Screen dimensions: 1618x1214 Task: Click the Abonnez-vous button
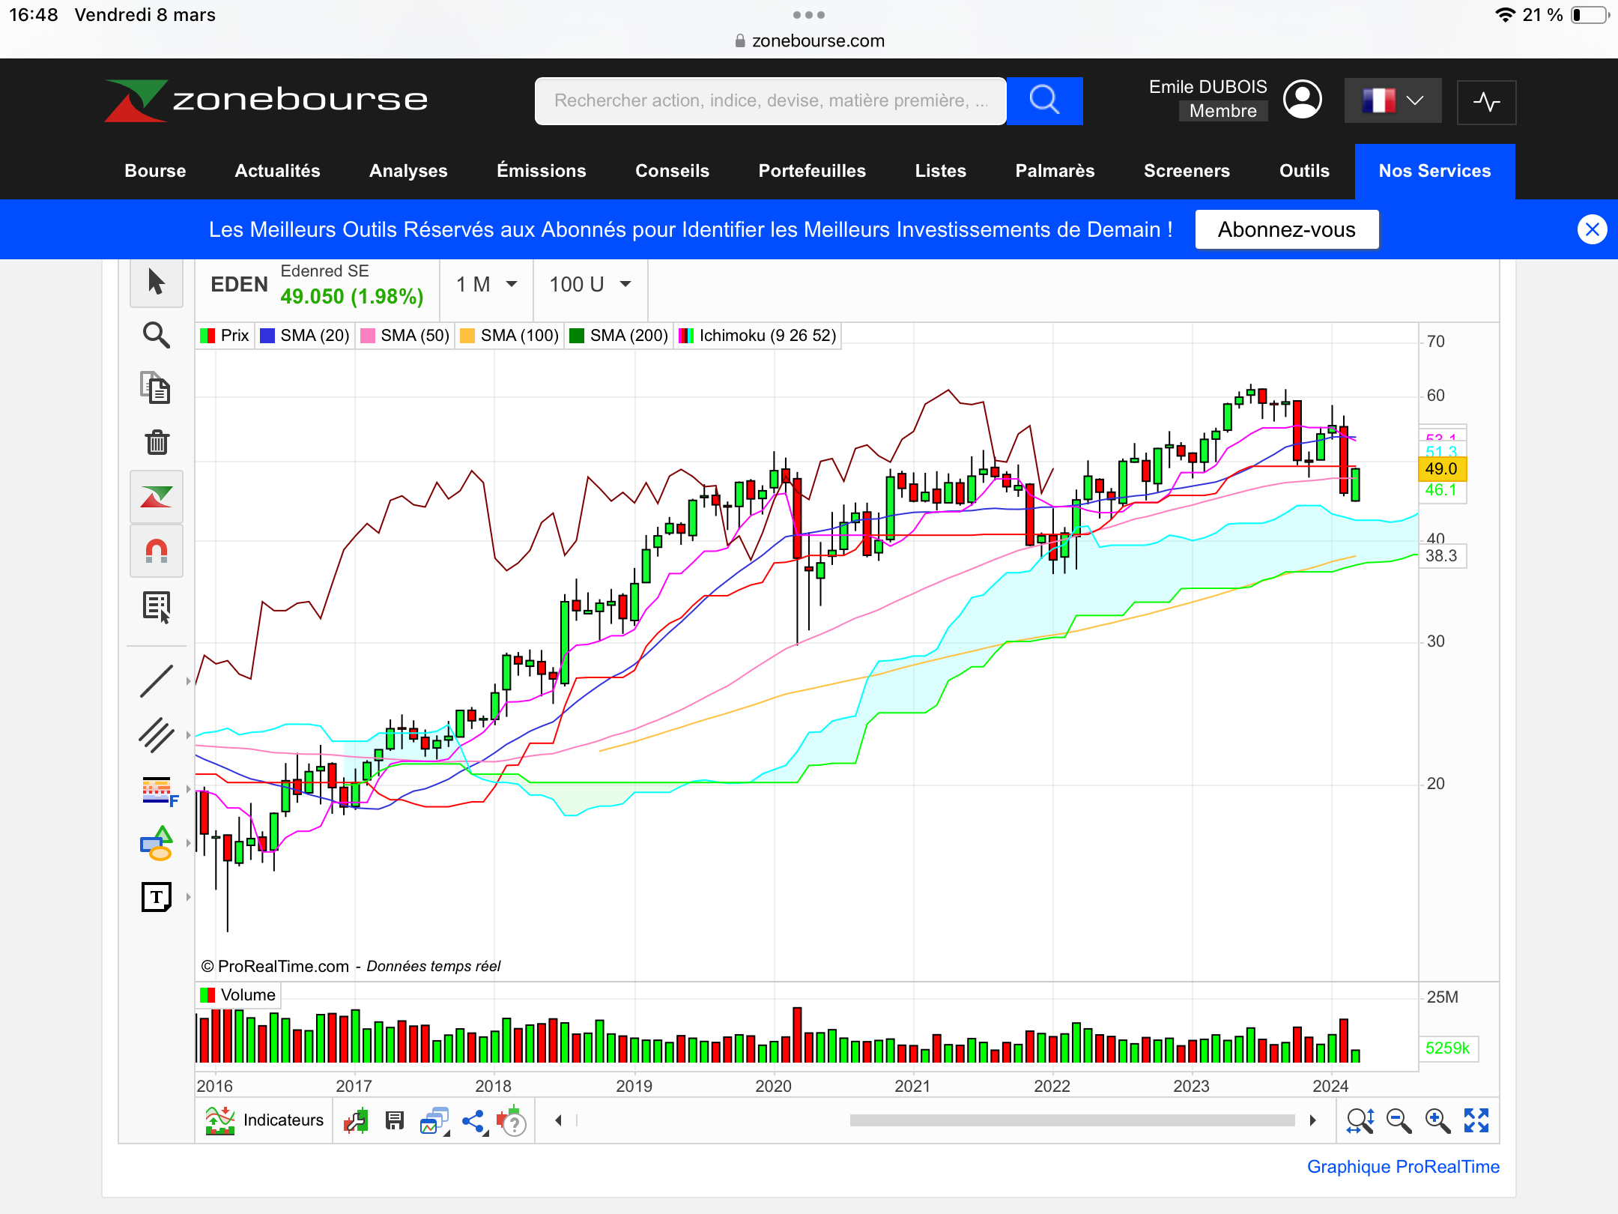[x=1286, y=229]
